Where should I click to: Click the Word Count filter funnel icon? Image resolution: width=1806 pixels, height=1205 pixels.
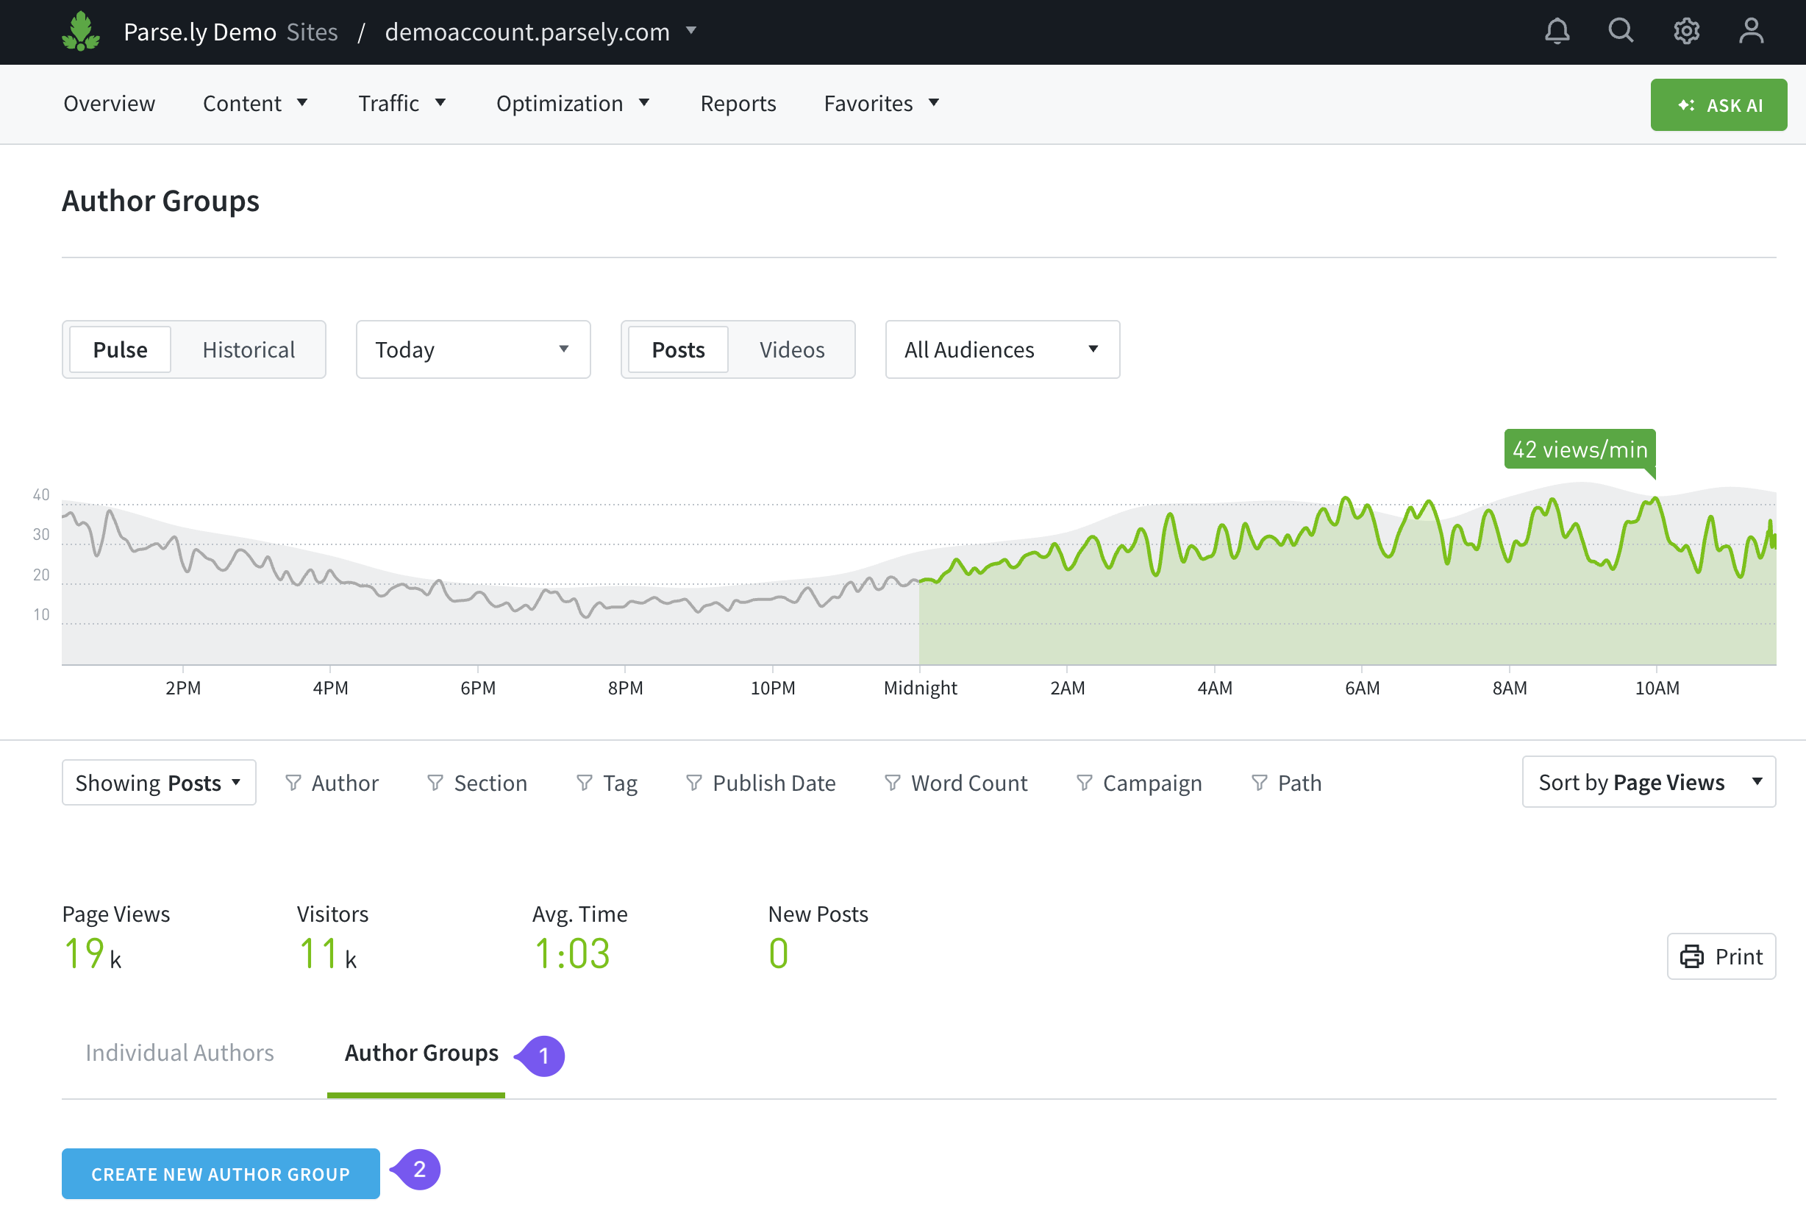pyautogui.click(x=892, y=782)
